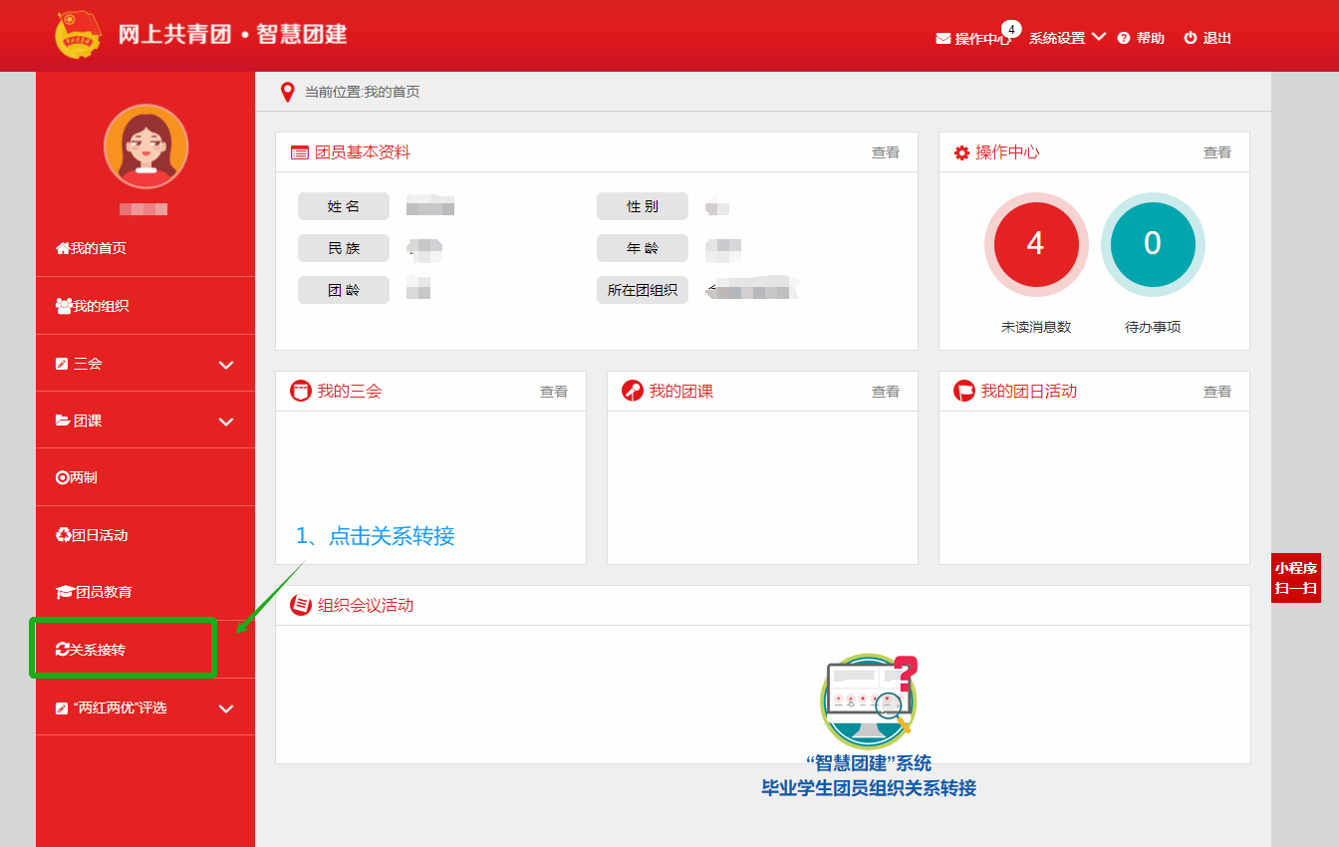
Task: Click the 操作中心 panel title text
Action: [x=1007, y=152]
